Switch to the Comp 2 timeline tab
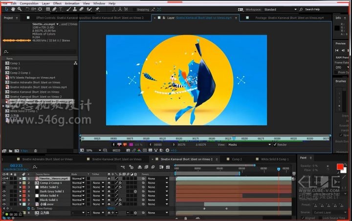 coord(237,159)
